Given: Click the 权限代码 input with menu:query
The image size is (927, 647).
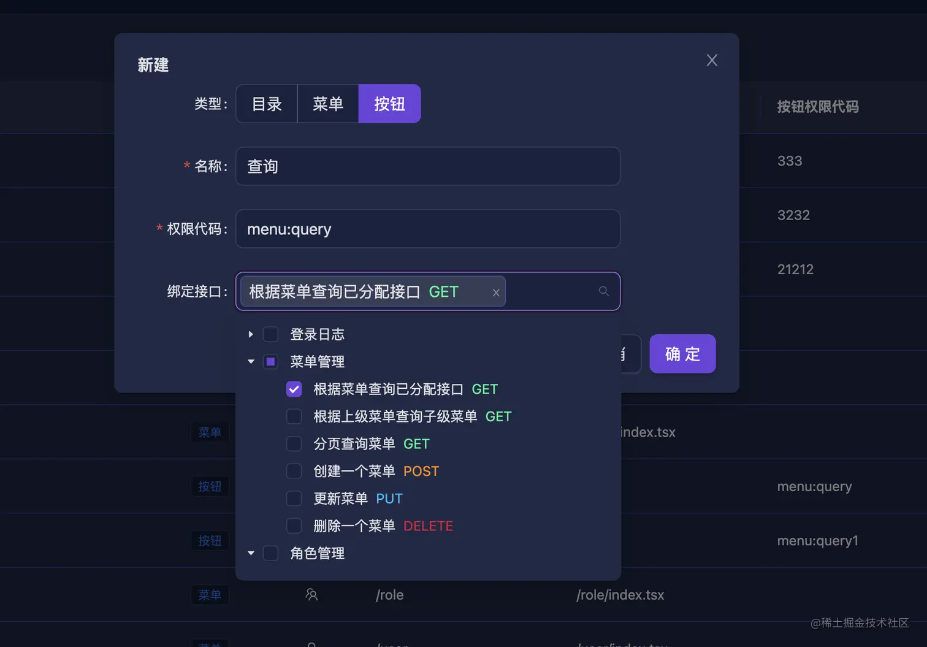Looking at the screenshot, I should [x=428, y=229].
